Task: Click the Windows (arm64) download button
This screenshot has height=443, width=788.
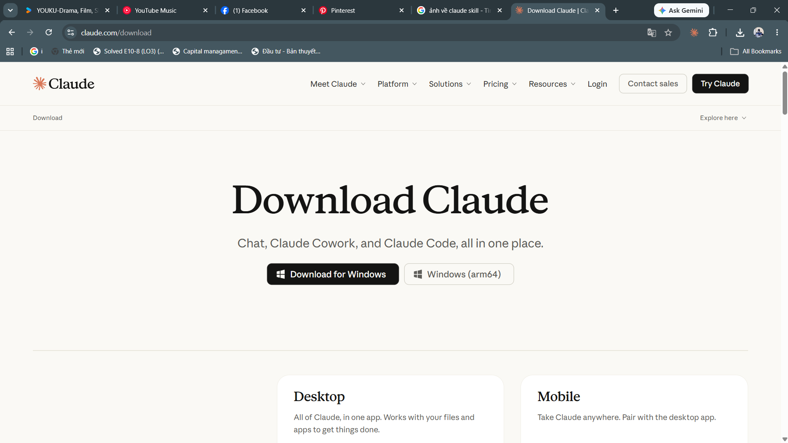Action: click(x=459, y=274)
